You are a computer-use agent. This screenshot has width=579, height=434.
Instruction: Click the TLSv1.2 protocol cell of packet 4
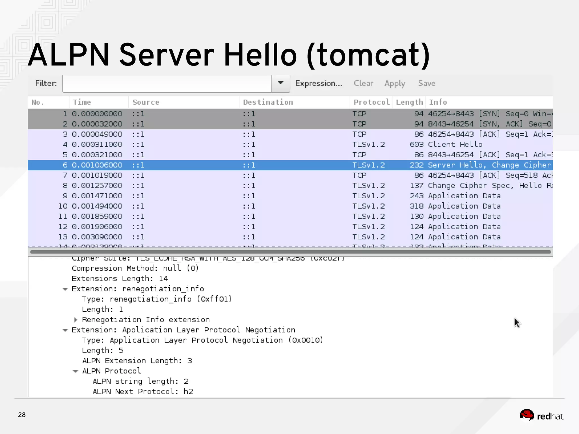pyautogui.click(x=369, y=145)
